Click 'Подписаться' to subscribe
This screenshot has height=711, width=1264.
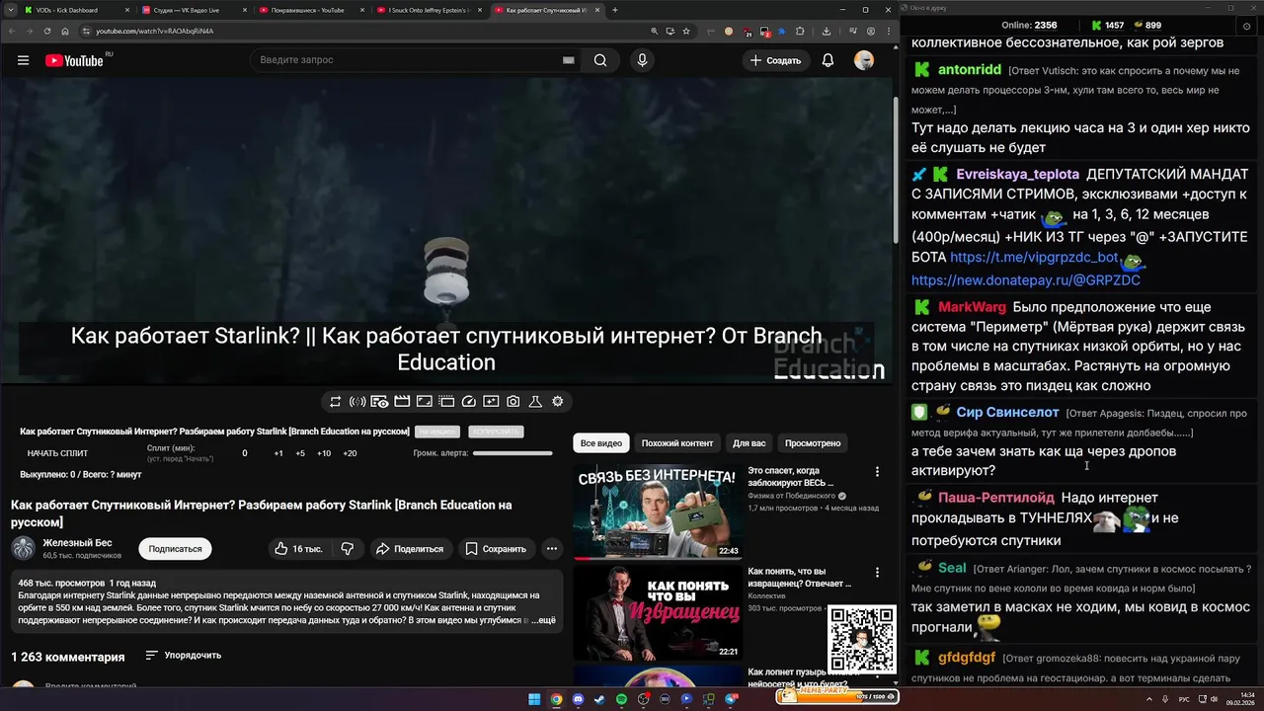coord(175,549)
